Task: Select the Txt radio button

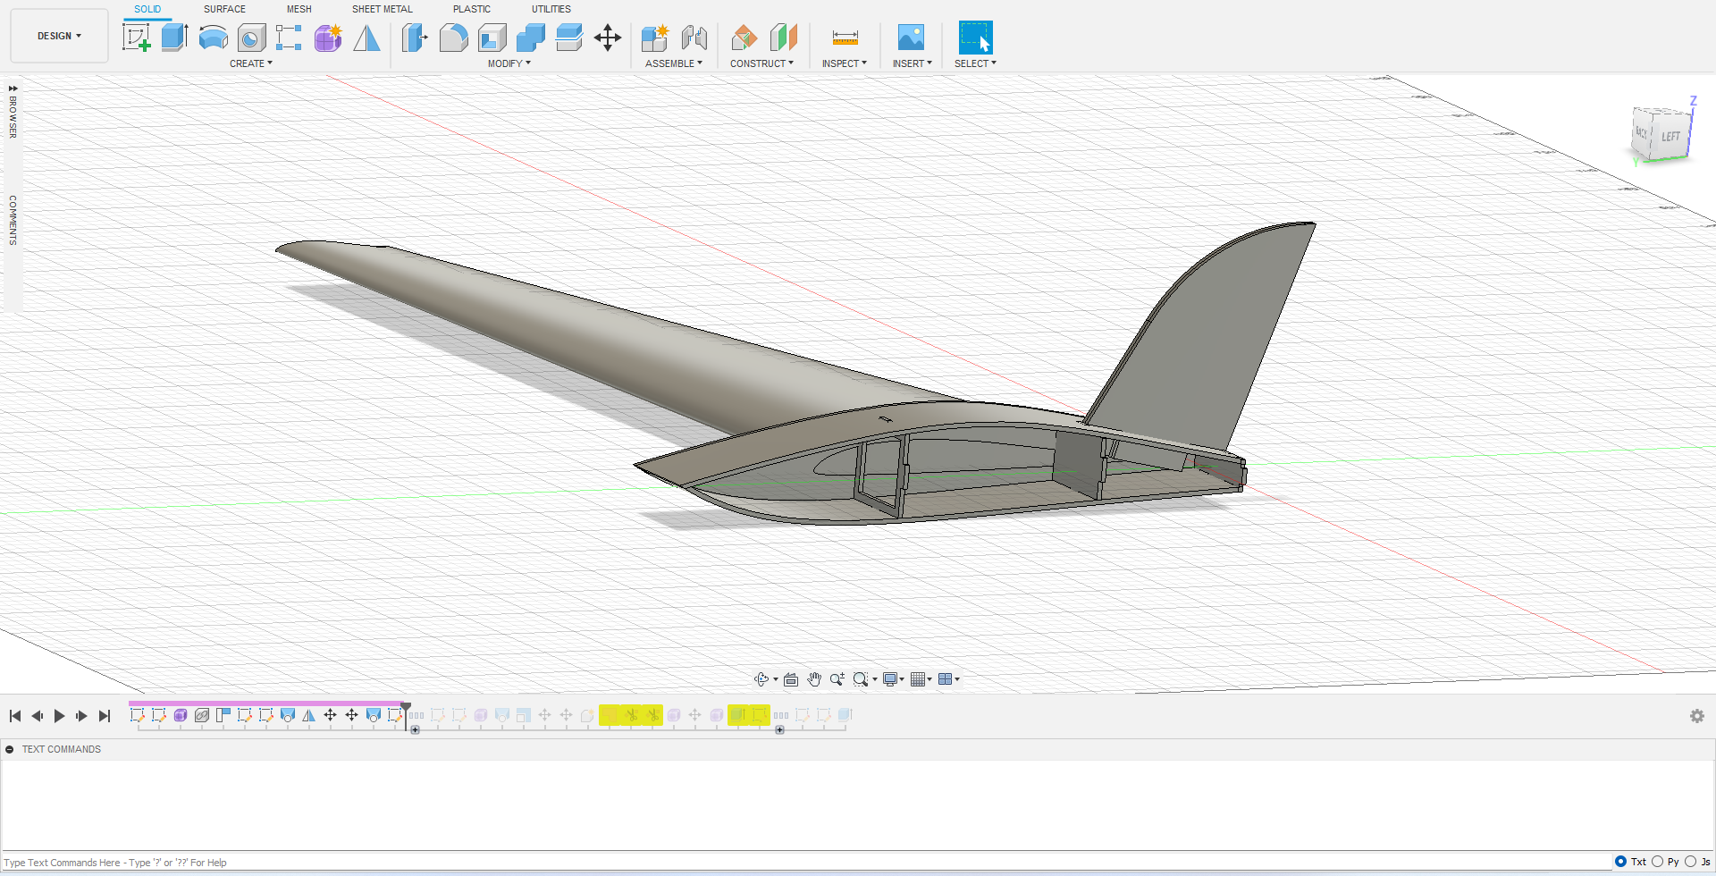Action: (x=1620, y=862)
